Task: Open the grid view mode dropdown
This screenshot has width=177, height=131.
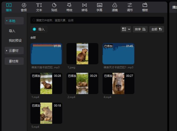Action: coord(126,29)
